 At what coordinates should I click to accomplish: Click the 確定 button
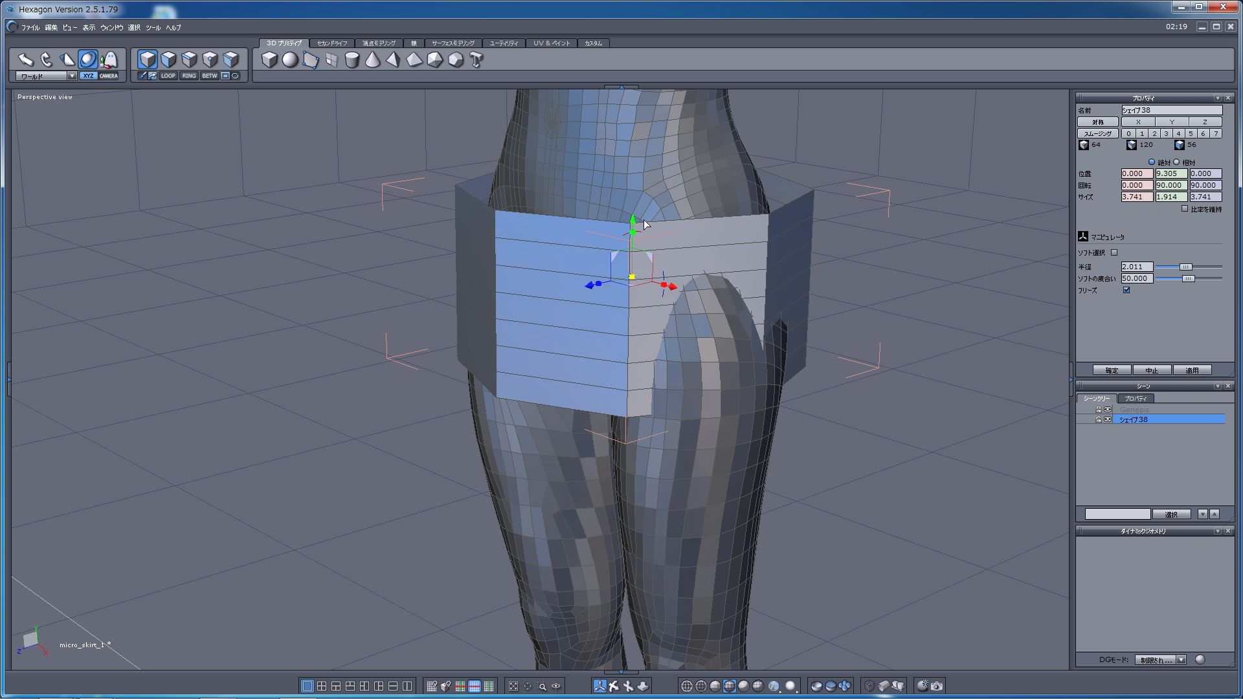[x=1112, y=370]
